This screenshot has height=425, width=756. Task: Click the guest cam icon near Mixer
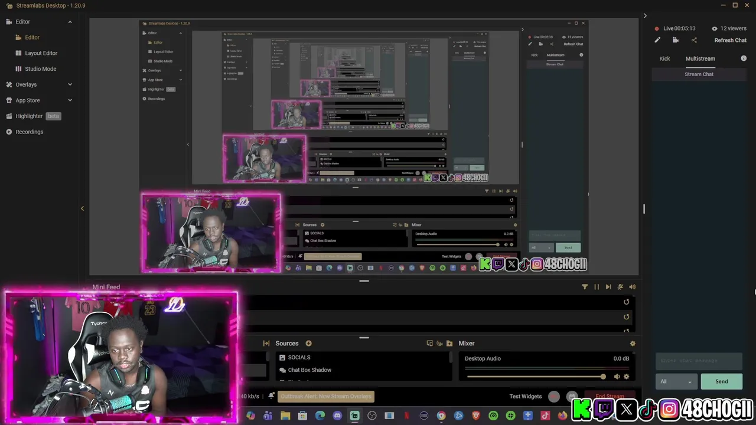[439, 344]
